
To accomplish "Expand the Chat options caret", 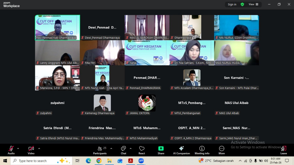I will (x=131, y=149).
